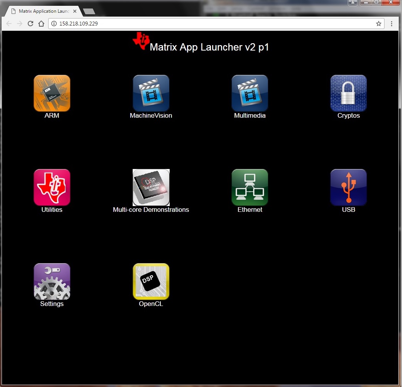This screenshot has width=403, height=387.
Task: Click the Multi-core Demonstrations label
Action: point(151,210)
